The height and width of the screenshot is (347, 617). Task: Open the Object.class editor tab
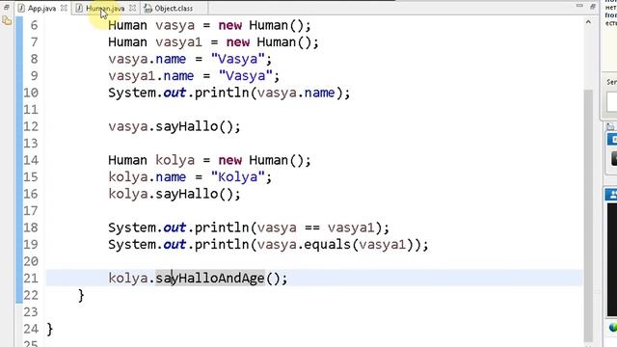coord(174,9)
